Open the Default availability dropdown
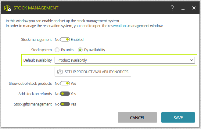 tap(125, 60)
